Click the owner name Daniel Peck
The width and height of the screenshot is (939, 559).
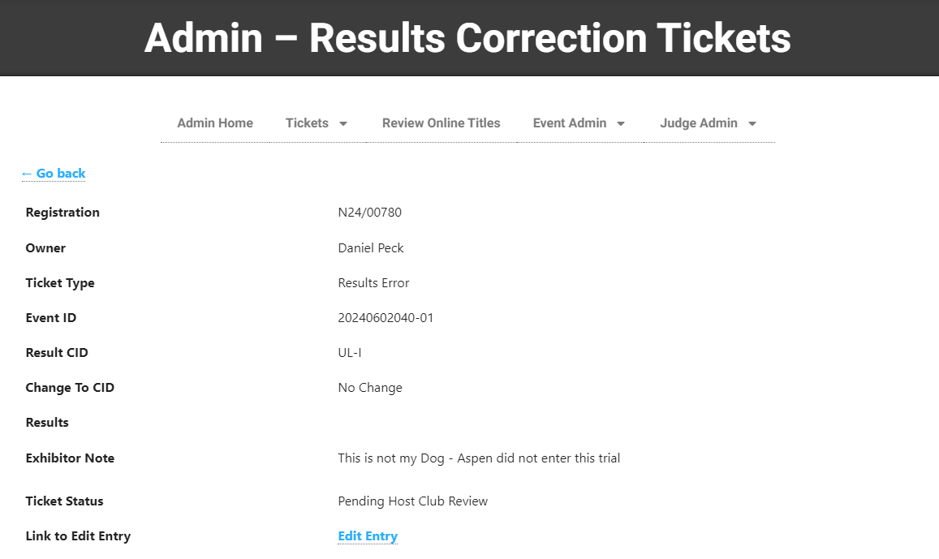370,248
